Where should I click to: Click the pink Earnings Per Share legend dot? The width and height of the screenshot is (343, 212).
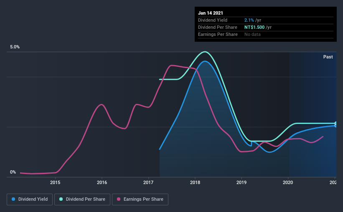[119, 199]
